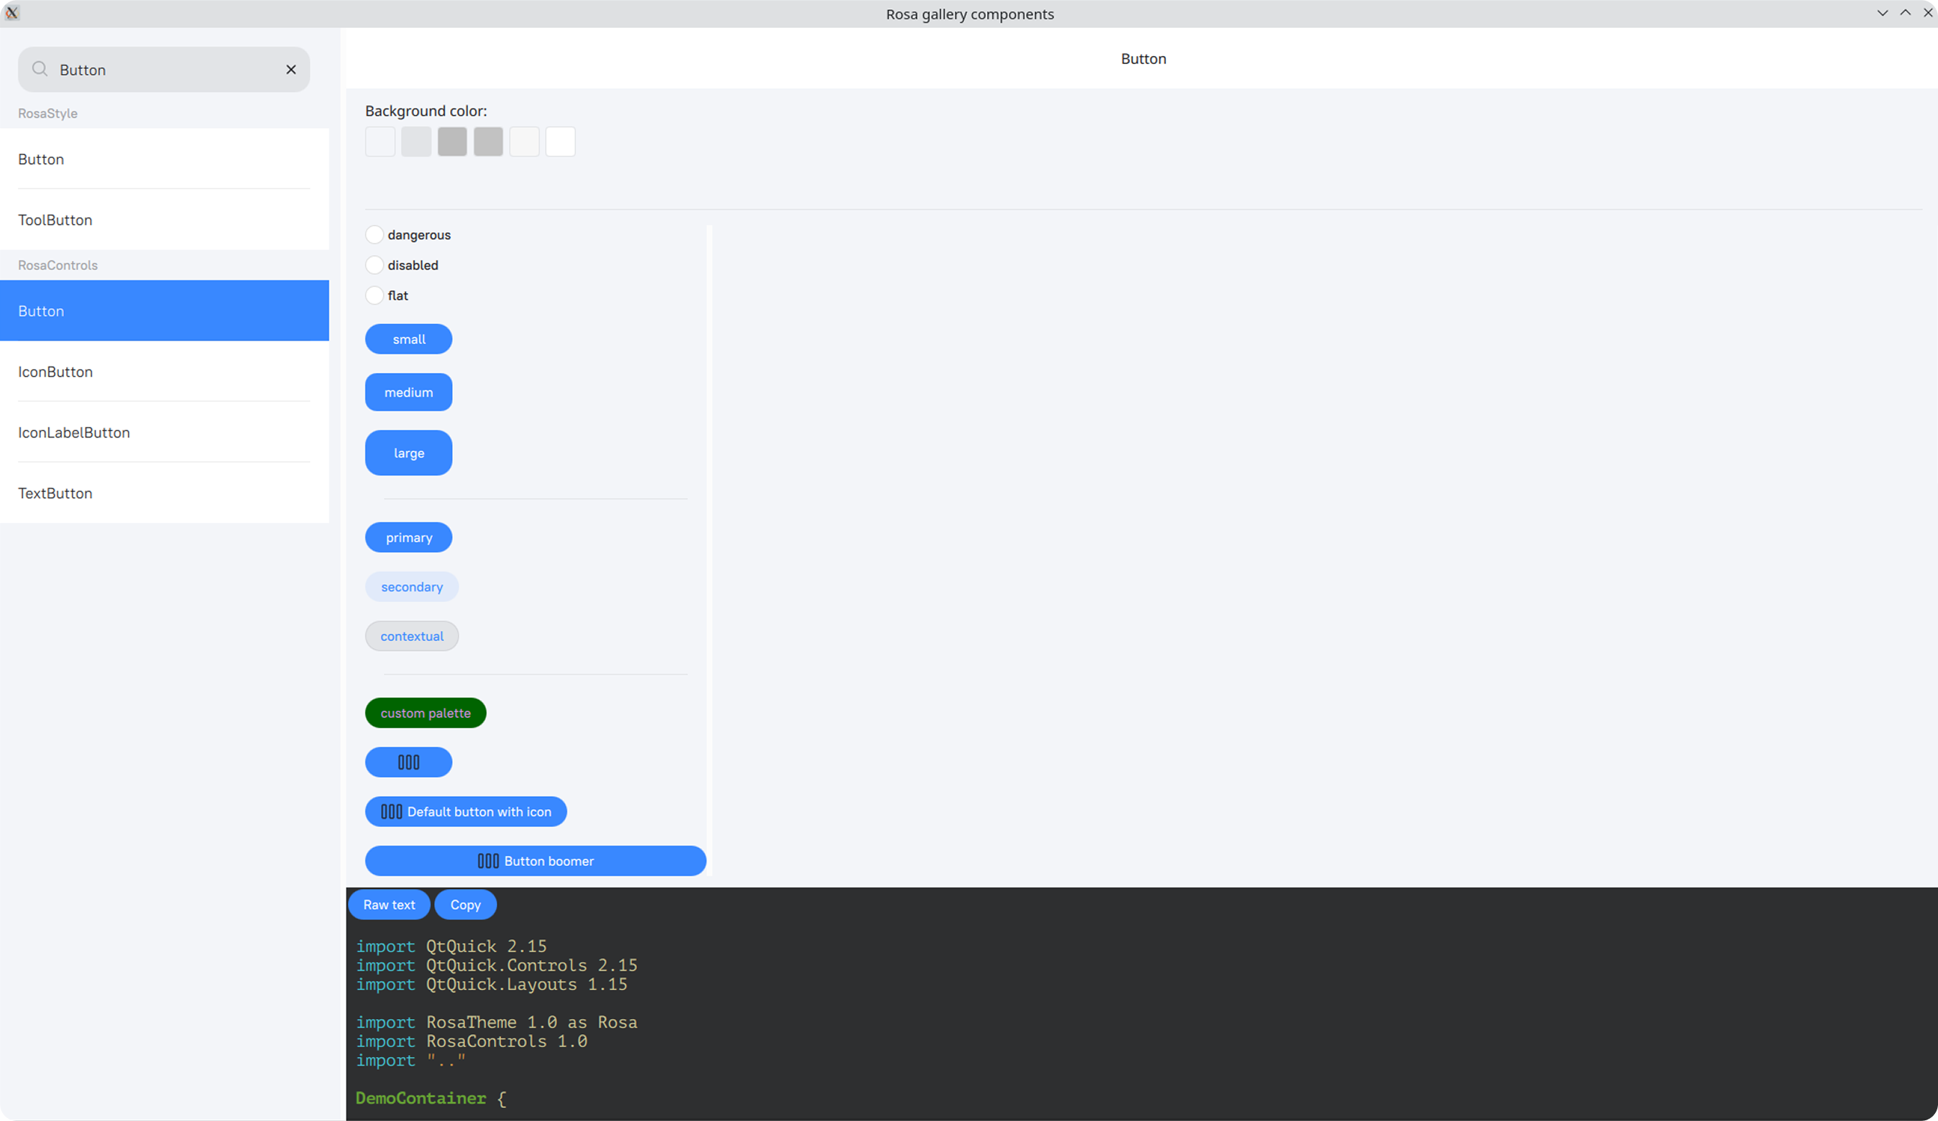Focus the Button search field

coord(164,69)
